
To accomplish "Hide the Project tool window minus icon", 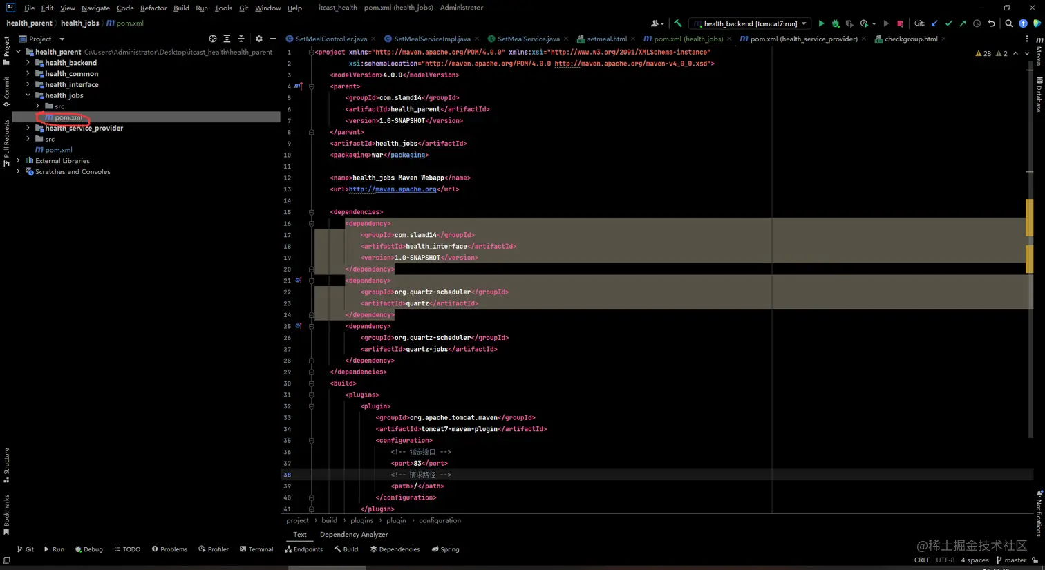I will pos(273,39).
